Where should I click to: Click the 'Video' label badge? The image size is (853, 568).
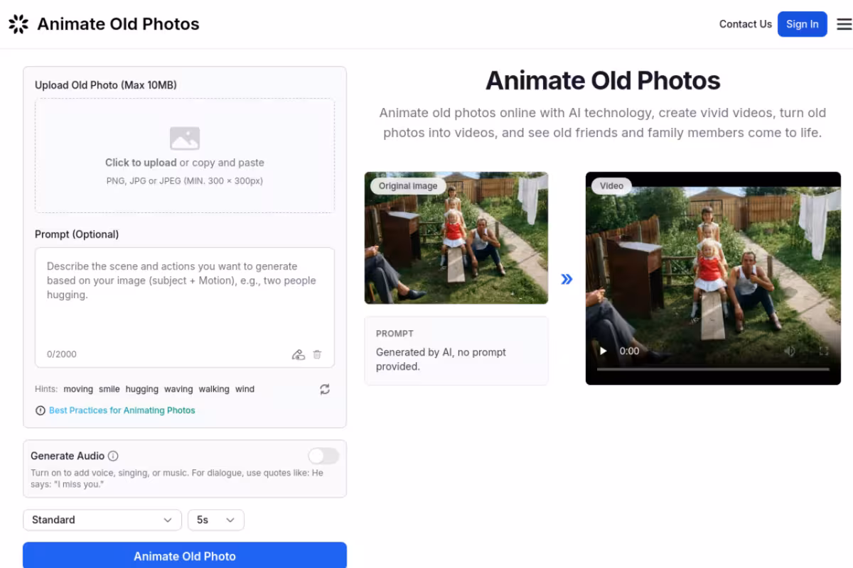click(x=611, y=186)
